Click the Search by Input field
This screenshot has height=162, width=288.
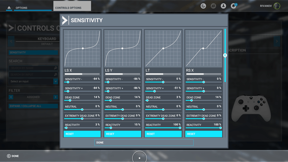33,75
